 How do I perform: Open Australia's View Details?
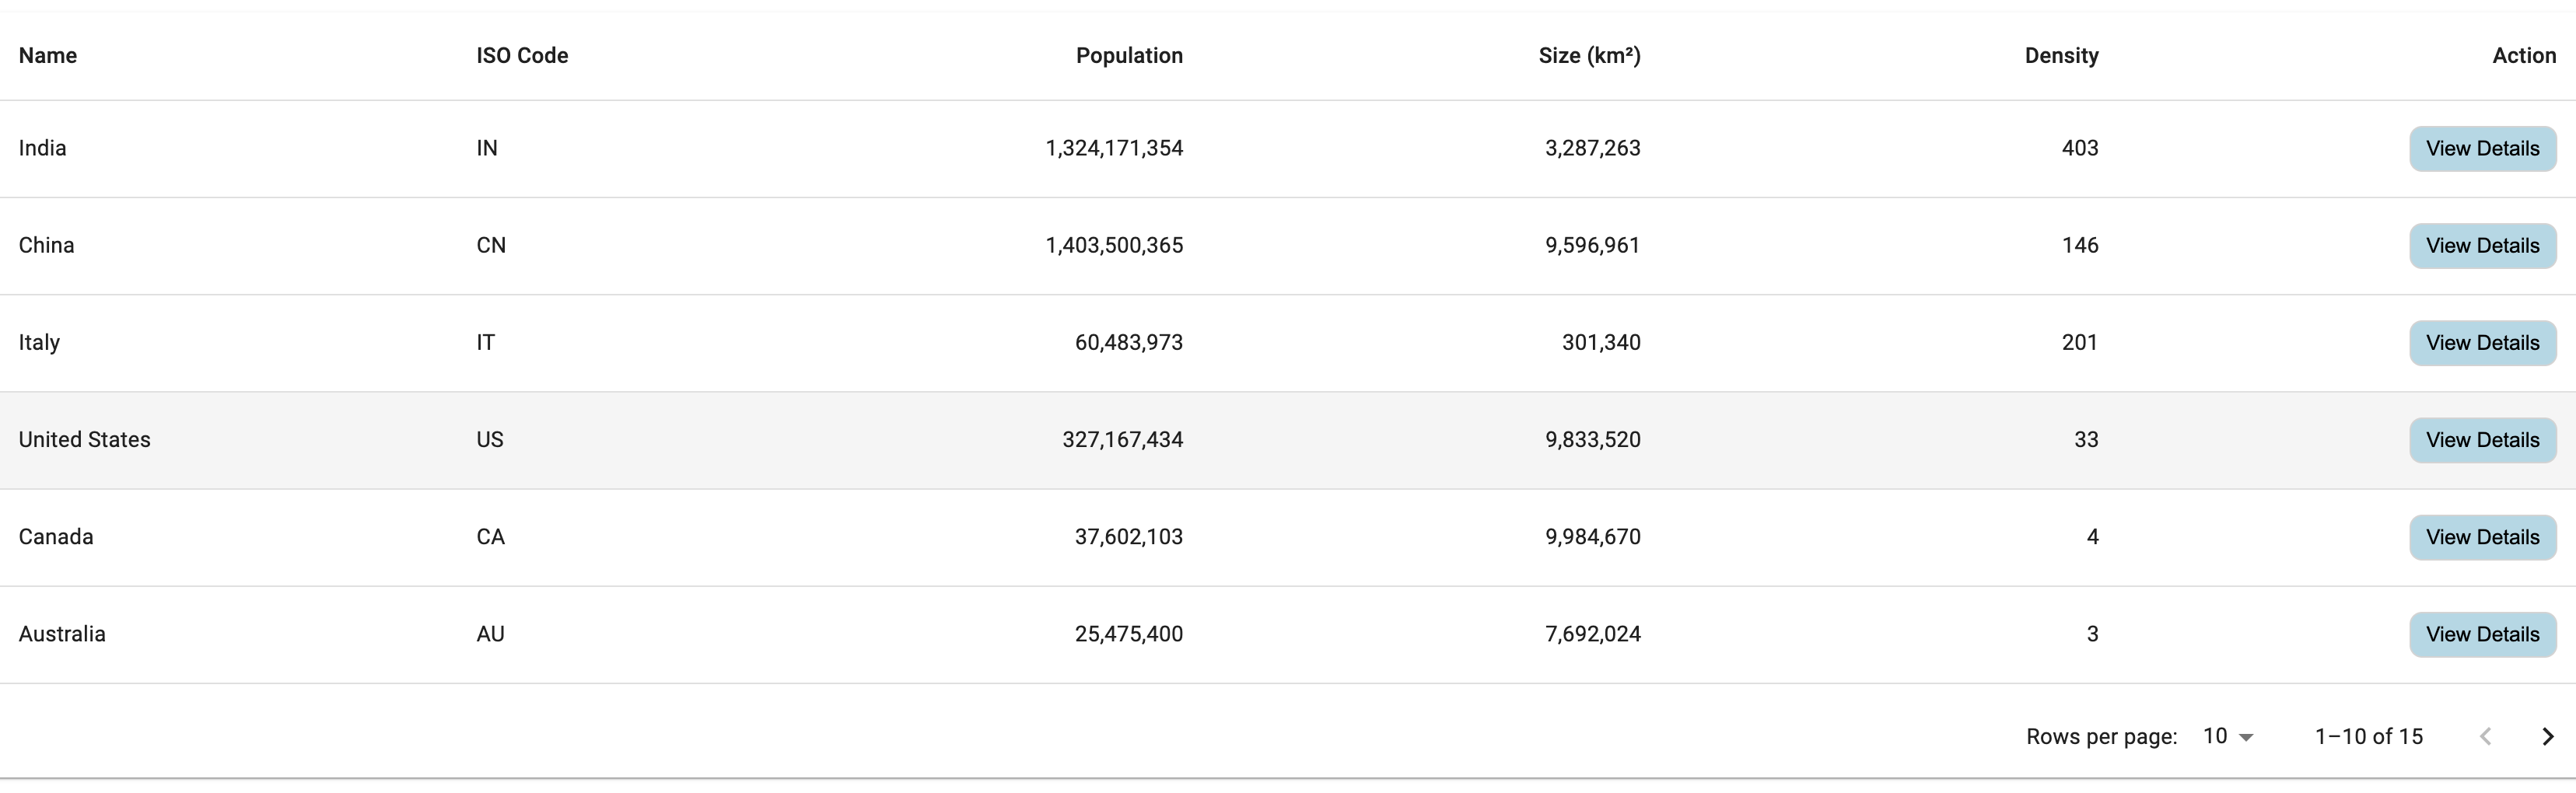click(x=2482, y=634)
